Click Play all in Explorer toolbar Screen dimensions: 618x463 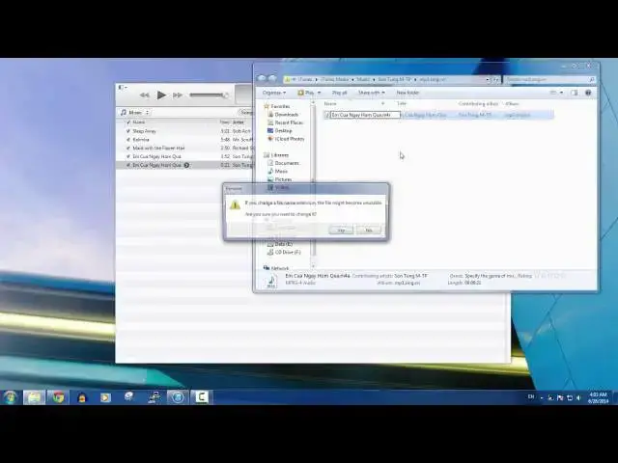[339, 93]
